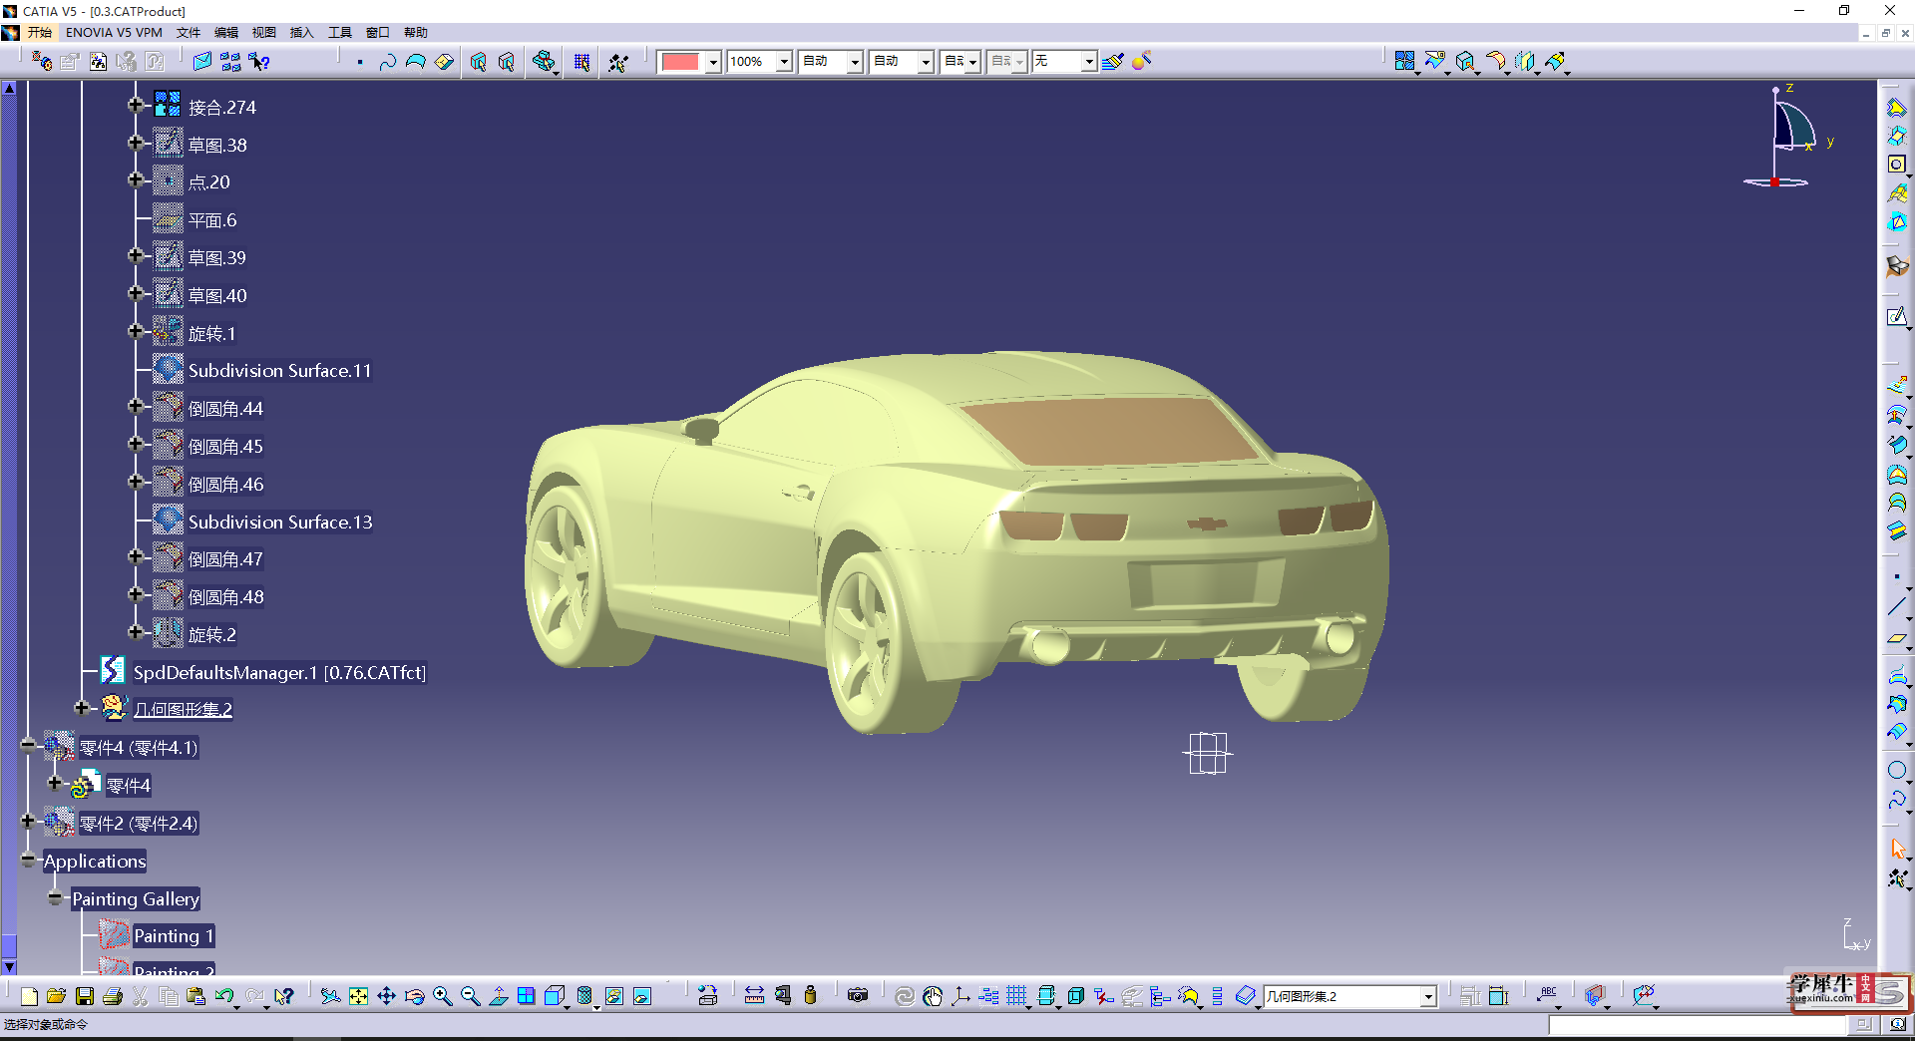This screenshot has height=1041, width=1915.
Task: Open the 插入 menu
Action: (x=301, y=33)
